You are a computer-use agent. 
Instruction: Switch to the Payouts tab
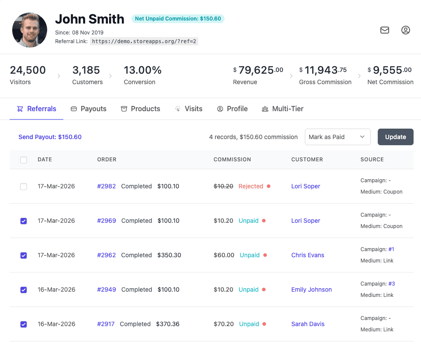(x=89, y=109)
